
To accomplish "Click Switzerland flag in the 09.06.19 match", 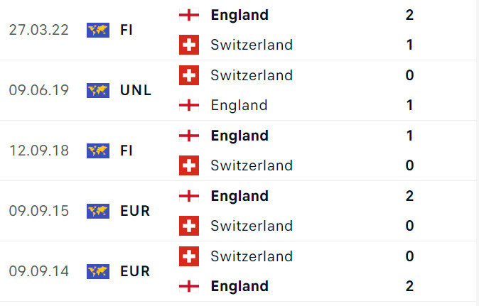I will tap(188, 75).
